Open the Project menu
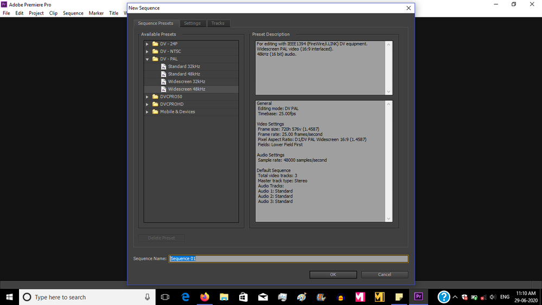 click(36, 13)
